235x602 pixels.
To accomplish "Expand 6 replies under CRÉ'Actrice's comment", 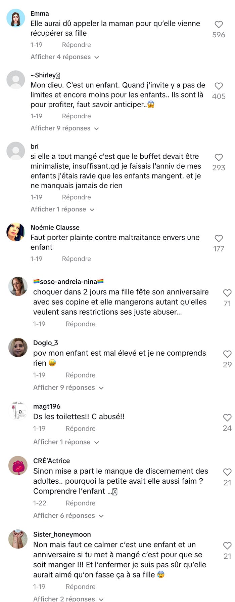I will point(68,516).
